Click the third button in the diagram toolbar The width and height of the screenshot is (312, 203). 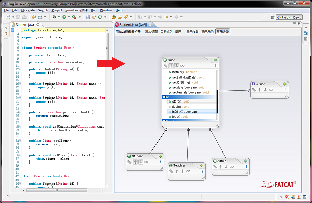166,32
